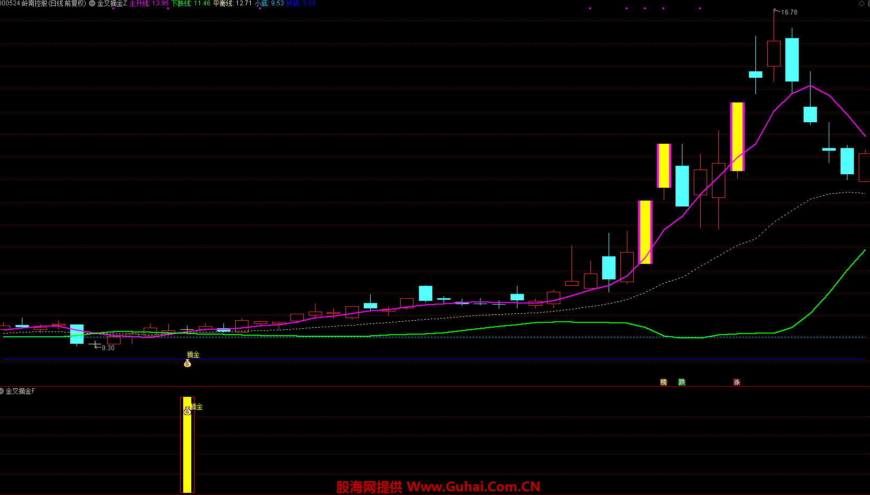
Task: Click the yellow 摘金 label in the main chart
Action: 193,354
